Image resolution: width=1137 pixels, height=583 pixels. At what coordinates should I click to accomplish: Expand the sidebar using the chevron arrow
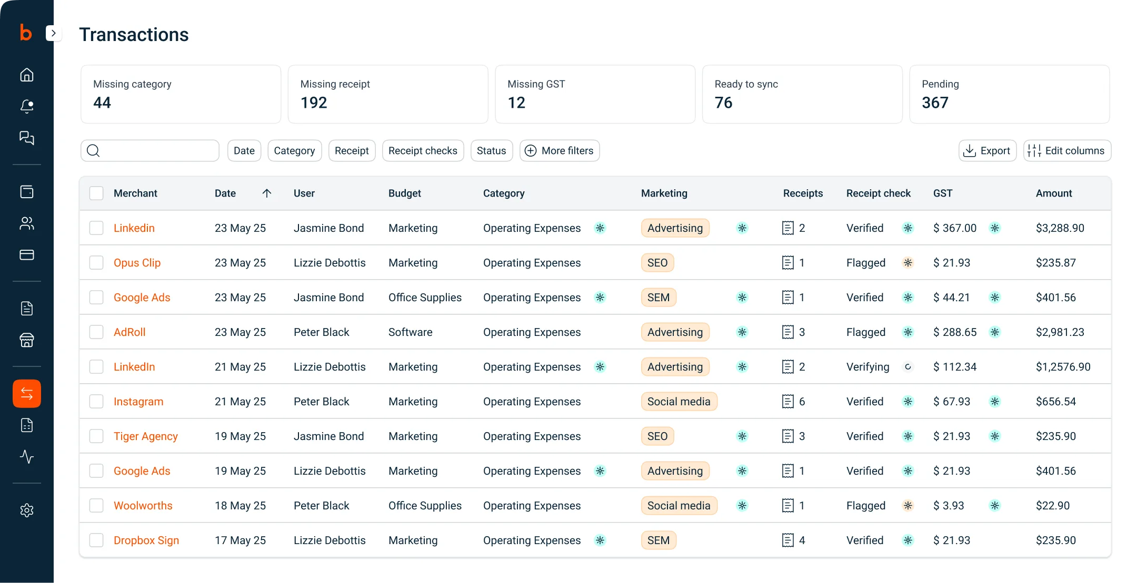53,33
